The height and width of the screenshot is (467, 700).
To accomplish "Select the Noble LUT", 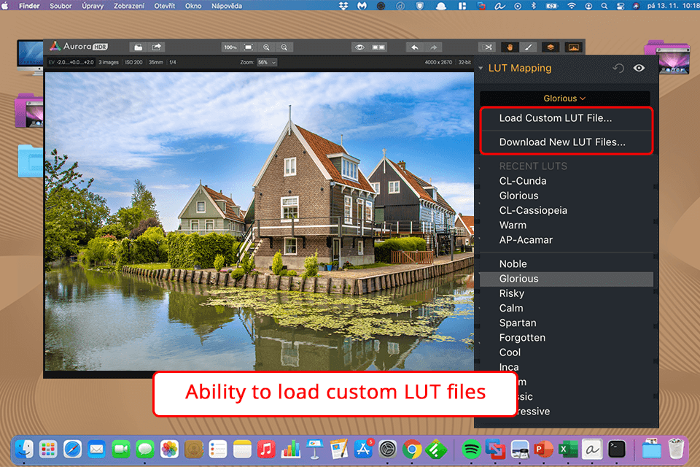I will pyautogui.click(x=513, y=264).
